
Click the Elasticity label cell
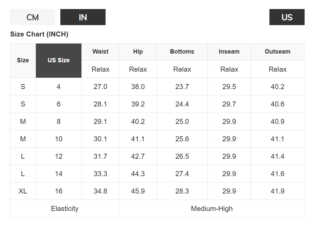[65, 209]
